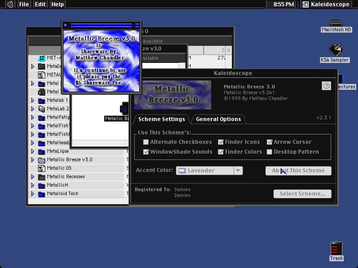This screenshot has height=268, width=358.
Task: Open the File menu
Action: point(24,4)
